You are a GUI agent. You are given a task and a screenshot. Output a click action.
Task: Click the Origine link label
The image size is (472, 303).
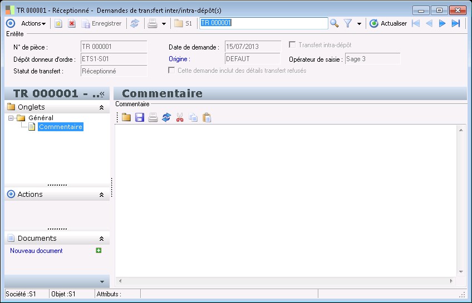(x=179, y=59)
